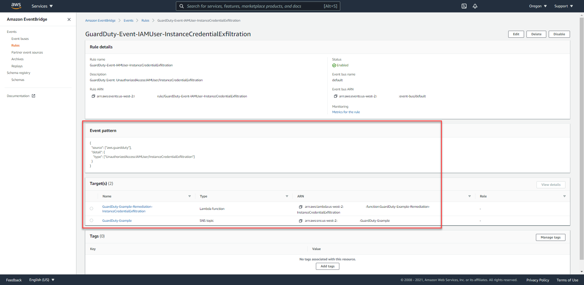Screen dimensions: 584x285
Task: Sort targets by Role column arrow
Action: (x=565, y=196)
